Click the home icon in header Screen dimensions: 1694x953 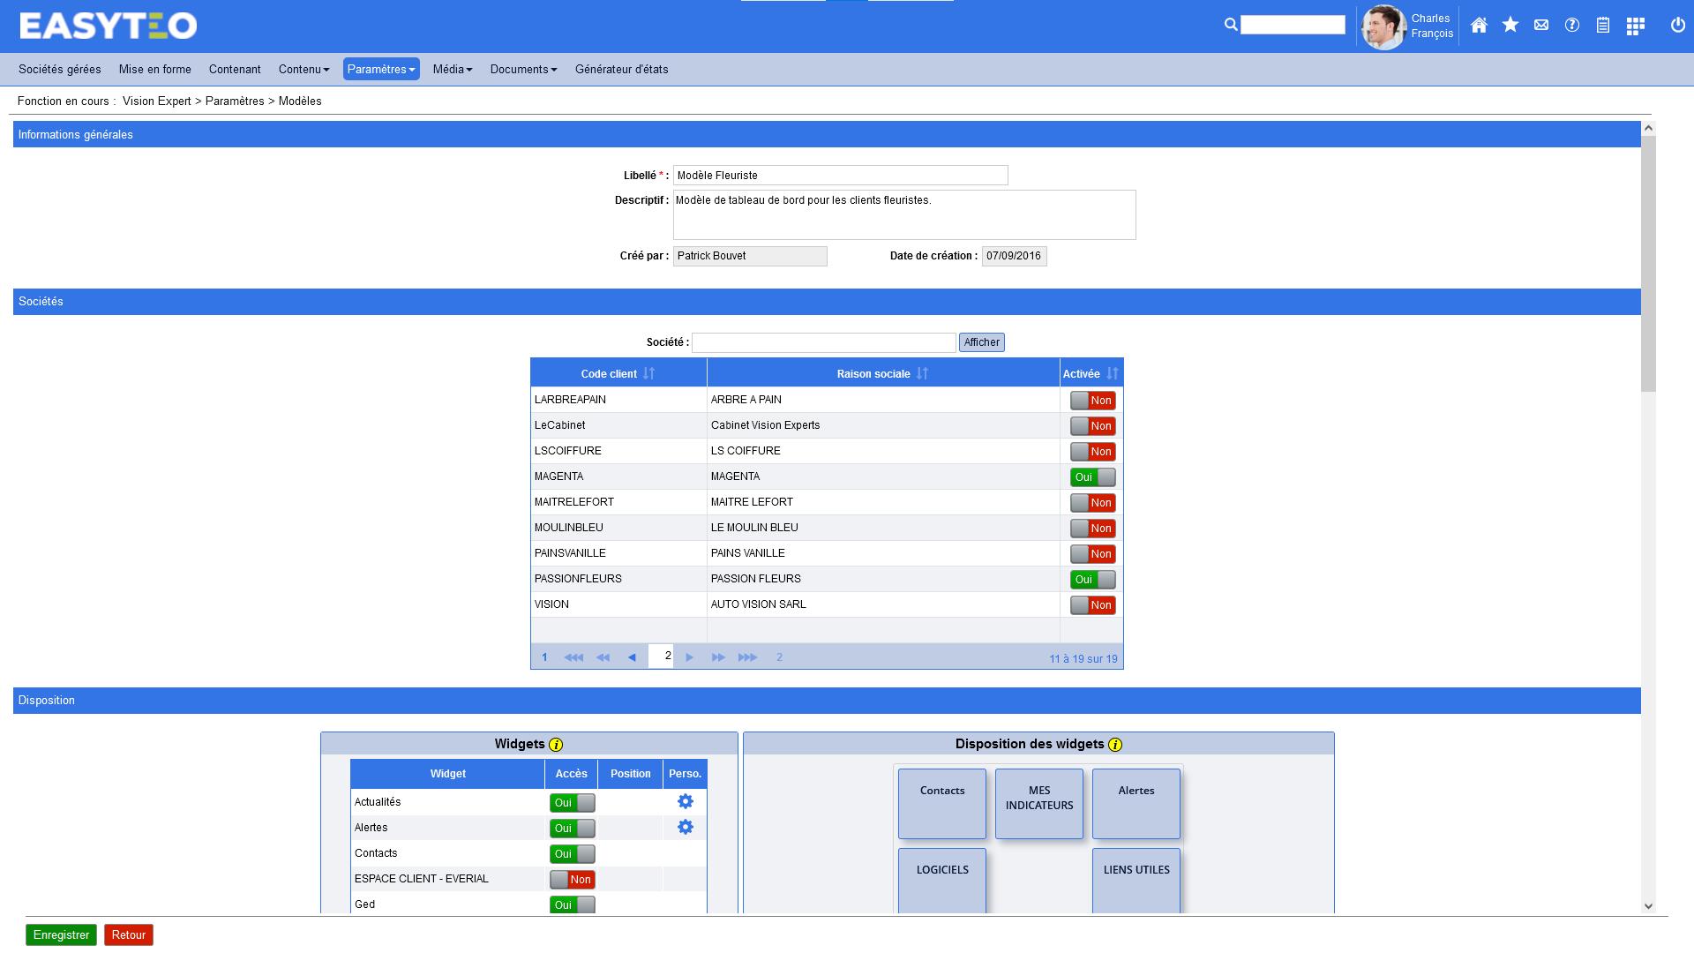[x=1479, y=26]
